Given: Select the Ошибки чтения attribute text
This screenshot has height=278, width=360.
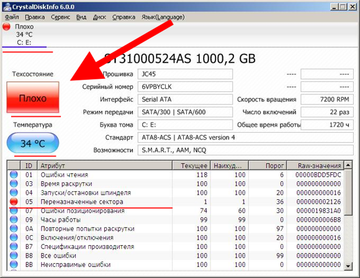Looking at the screenshot, I should coord(65,175).
